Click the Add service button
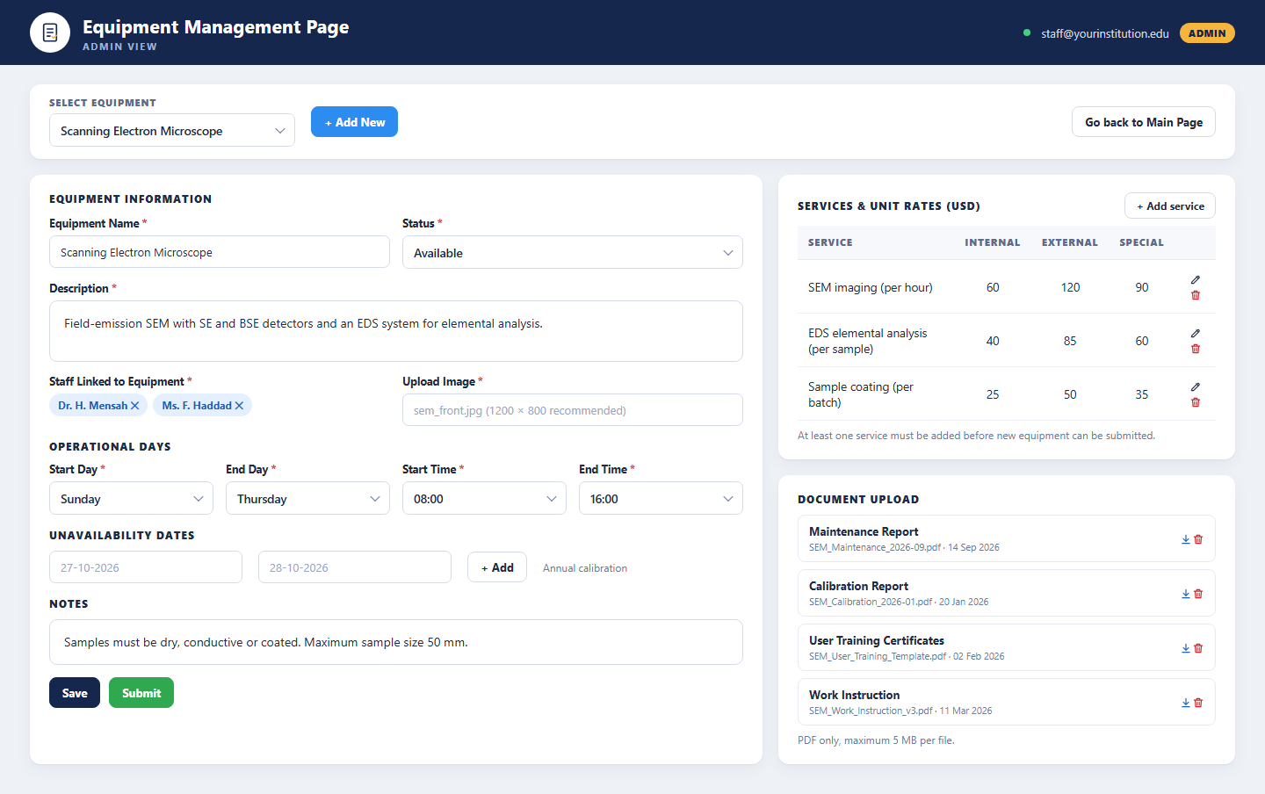This screenshot has height=794, width=1265. 1170,206
